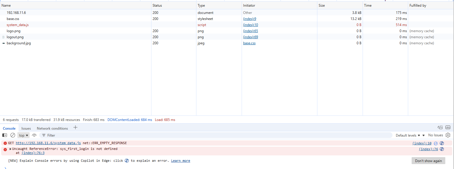Click the Finish: 683 ms summary
Screen dimensions: 454x169
click(x=94, y=120)
